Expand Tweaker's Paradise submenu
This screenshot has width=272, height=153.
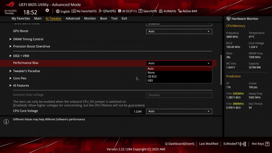[x=25, y=71]
